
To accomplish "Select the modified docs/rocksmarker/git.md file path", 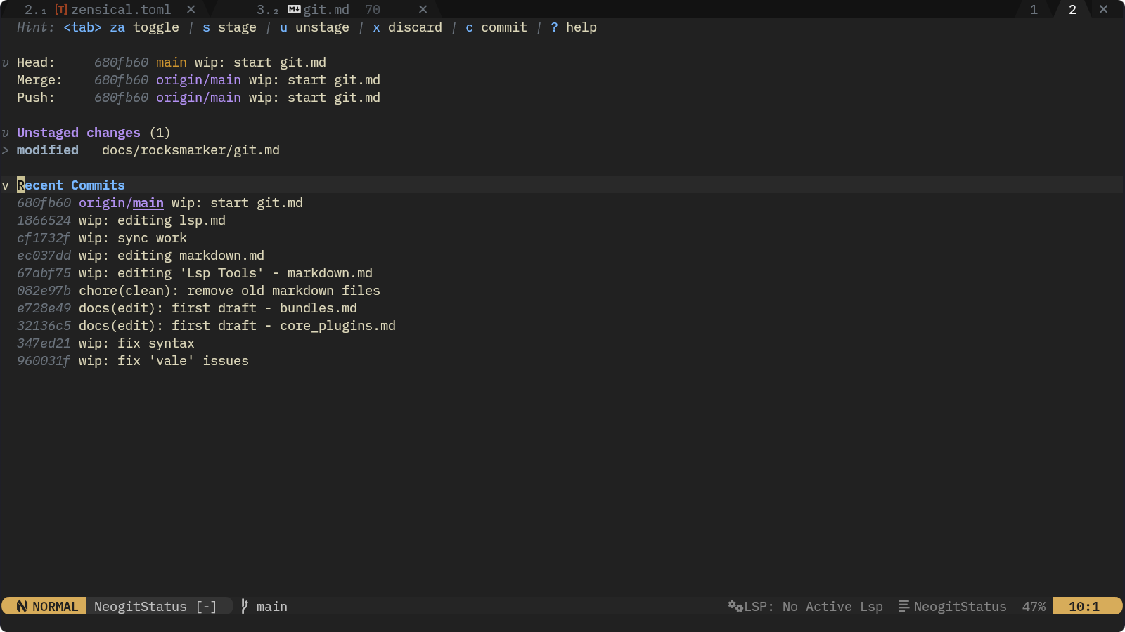I will pyautogui.click(x=191, y=150).
